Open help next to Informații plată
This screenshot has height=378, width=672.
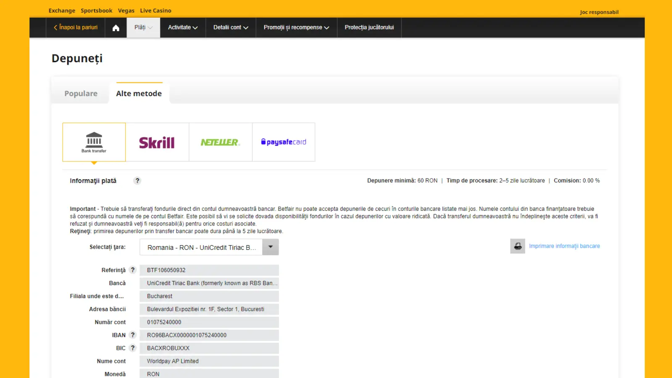pyautogui.click(x=137, y=181)
